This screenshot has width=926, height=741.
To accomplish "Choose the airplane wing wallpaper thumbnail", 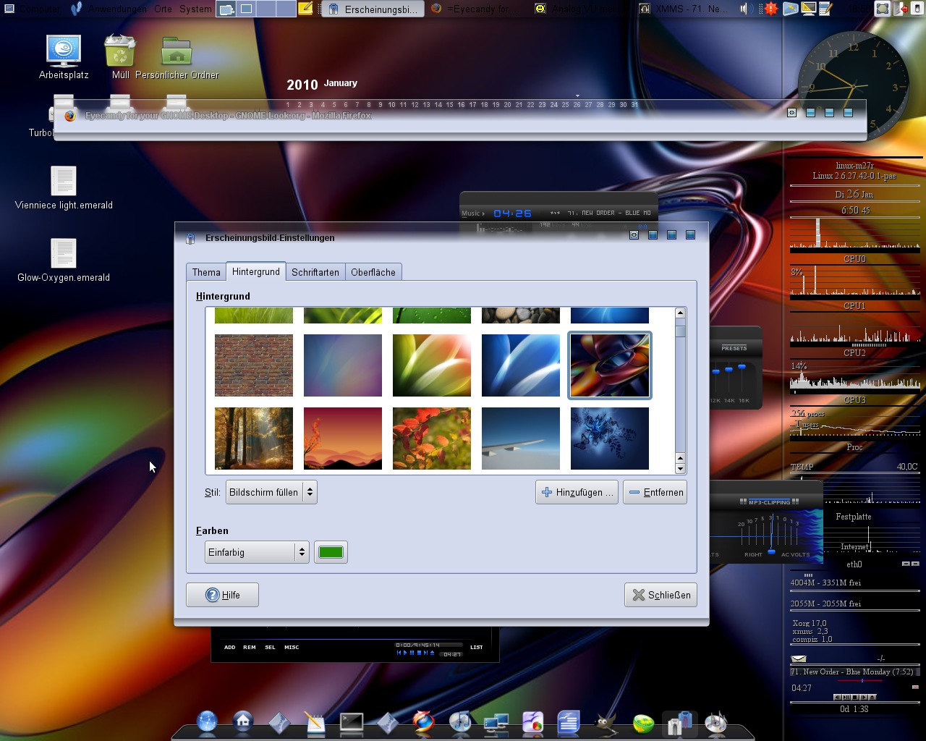I will tap(521, 439).
